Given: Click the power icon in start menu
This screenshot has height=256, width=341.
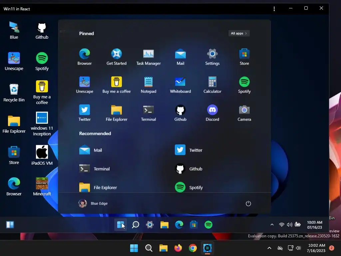Looking at the screenshot, I should coord(248,203).
